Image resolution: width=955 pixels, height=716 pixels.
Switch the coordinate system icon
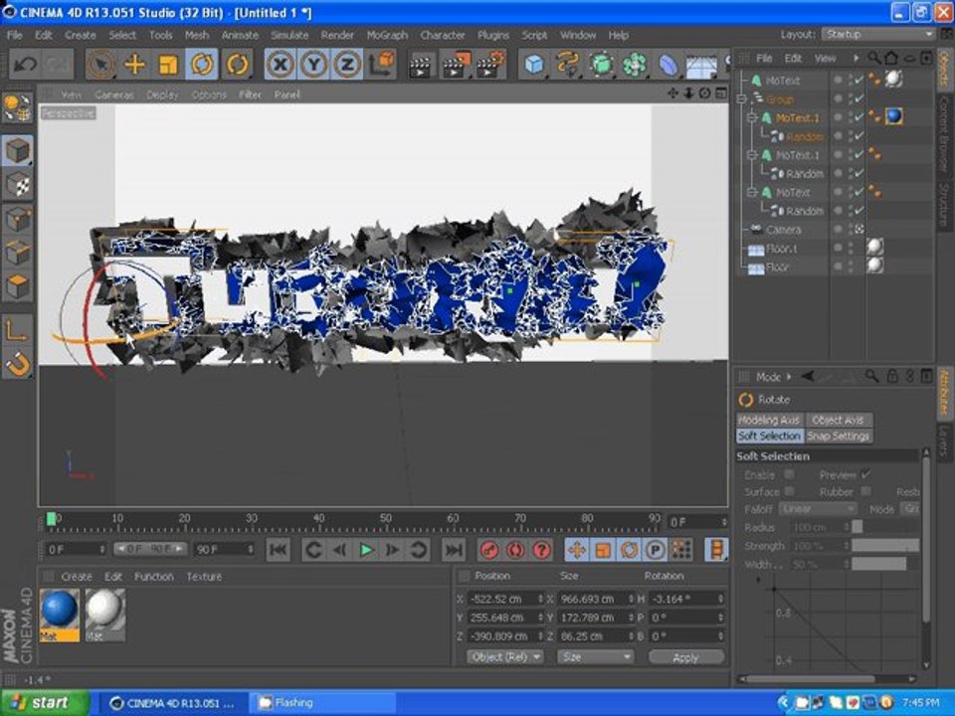381,64
